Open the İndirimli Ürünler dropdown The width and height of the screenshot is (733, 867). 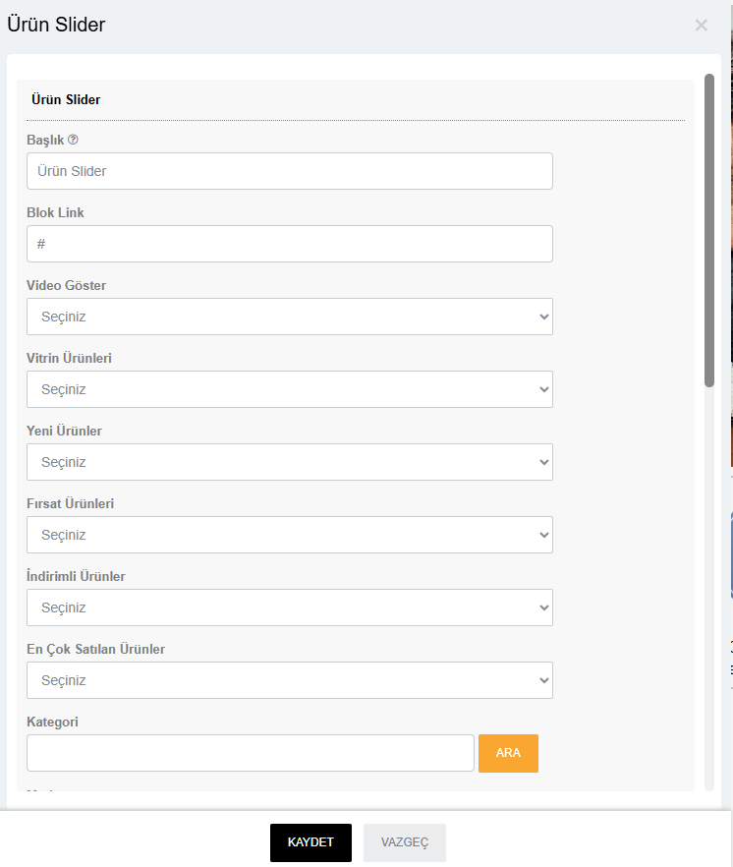[290, 607]
